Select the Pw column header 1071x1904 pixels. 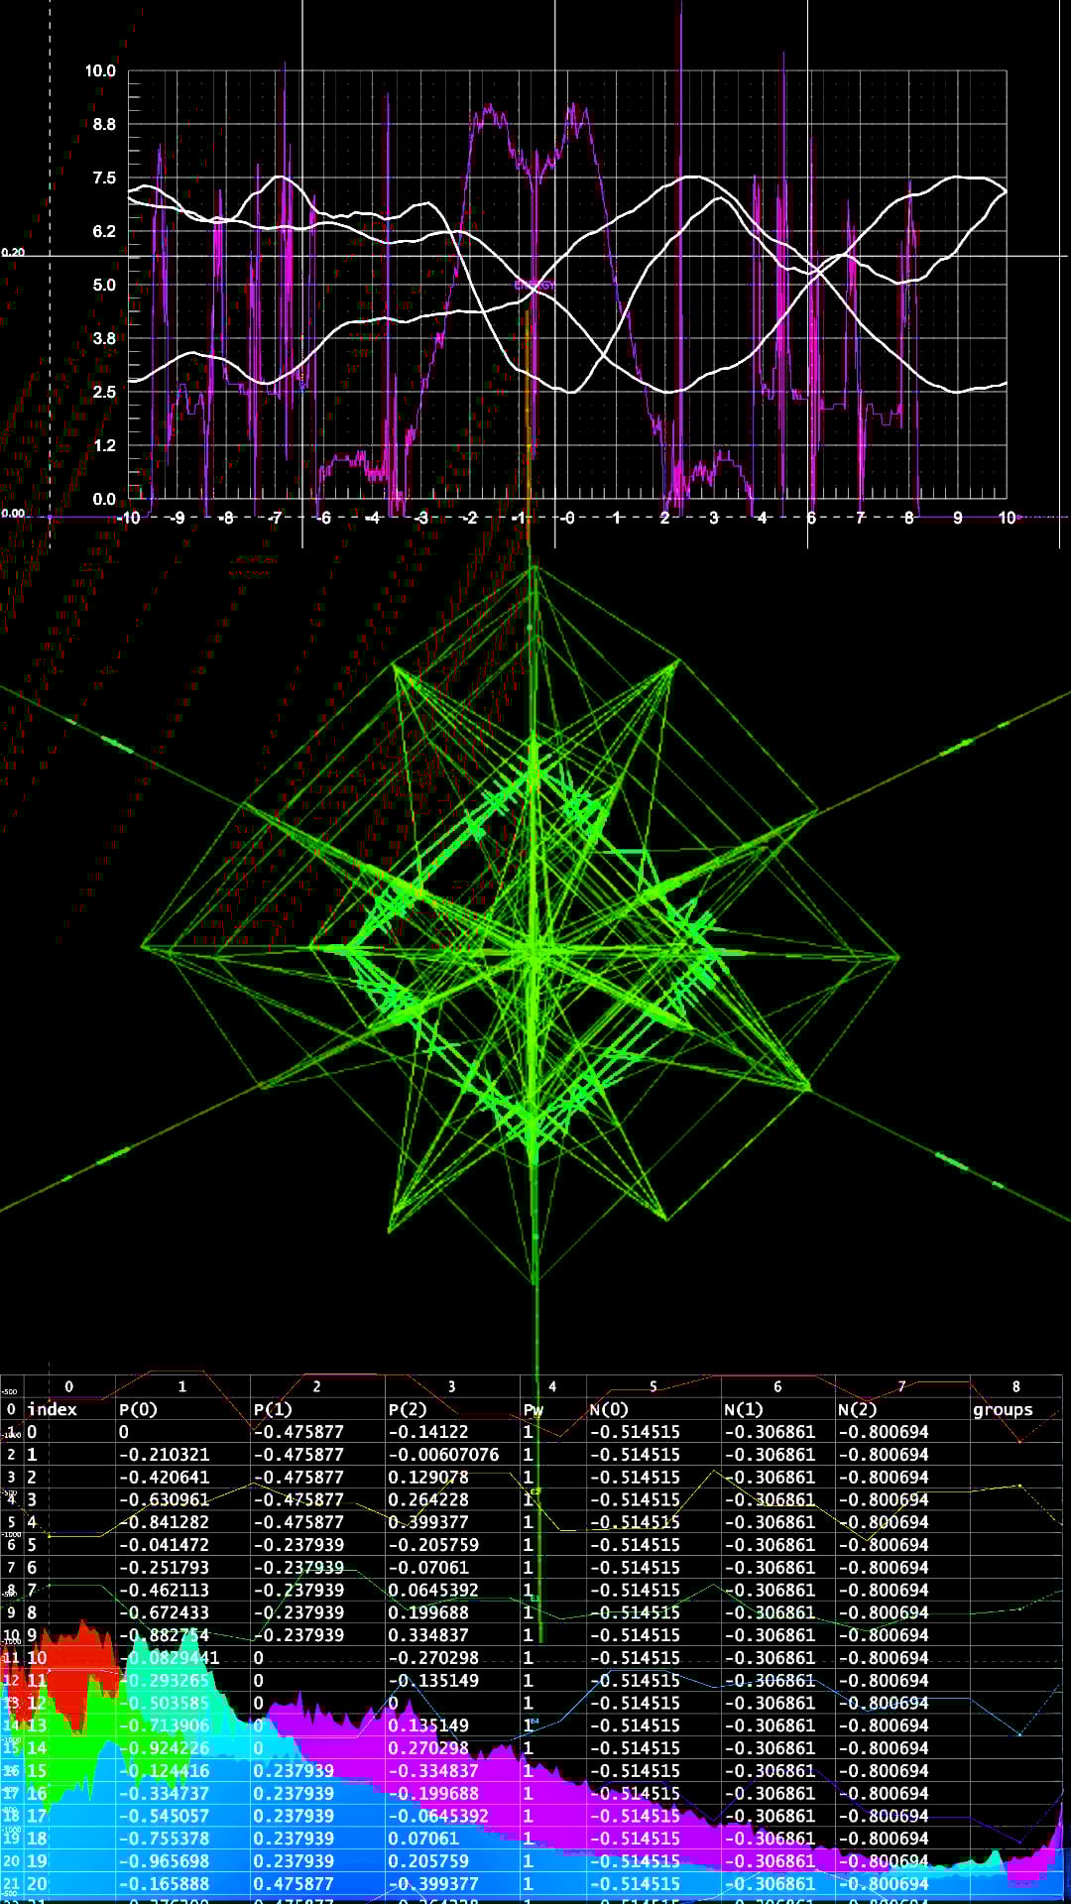click(x=534, y=1409)
